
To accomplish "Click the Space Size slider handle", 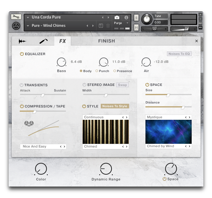I will pos(168,95).
